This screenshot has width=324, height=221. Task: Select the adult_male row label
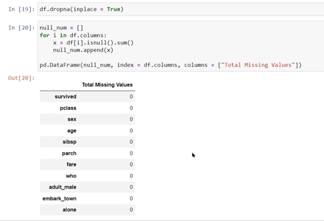click(x=63, y=187)
